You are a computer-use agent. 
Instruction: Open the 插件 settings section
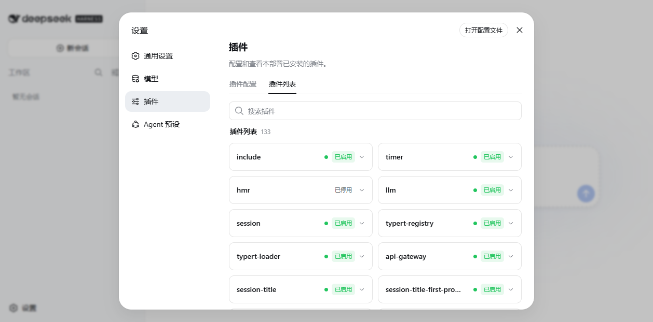[168, 101]
